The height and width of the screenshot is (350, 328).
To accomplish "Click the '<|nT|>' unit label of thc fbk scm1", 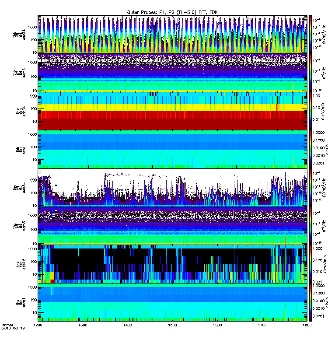I will [326, 302].
